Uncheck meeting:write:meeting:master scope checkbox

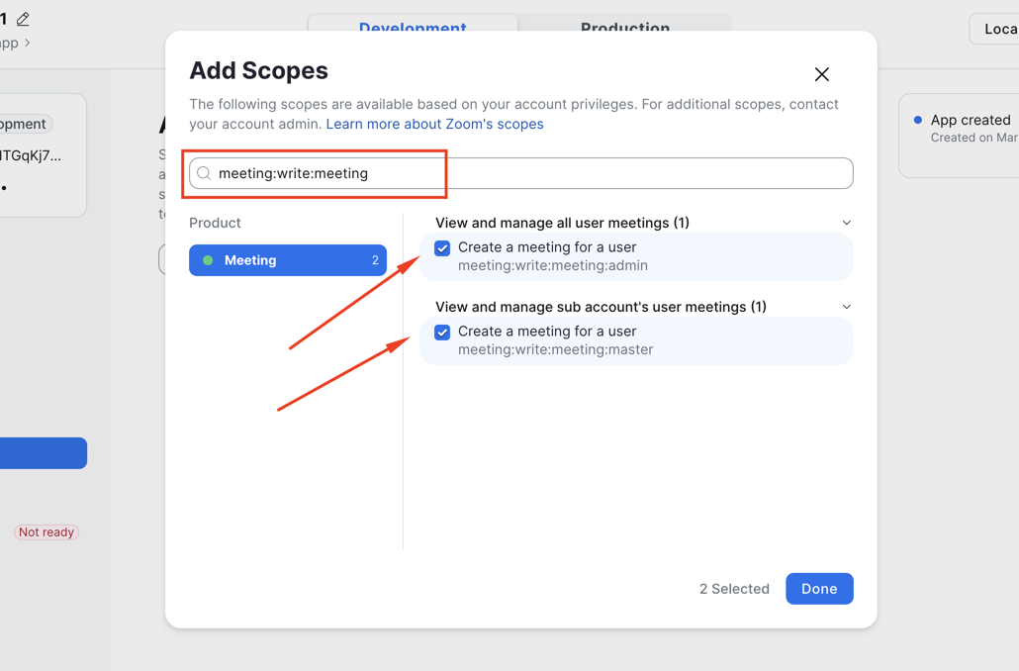pos(442,333)
